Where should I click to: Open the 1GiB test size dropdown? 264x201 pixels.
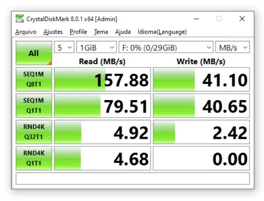[x=96, y=47]
